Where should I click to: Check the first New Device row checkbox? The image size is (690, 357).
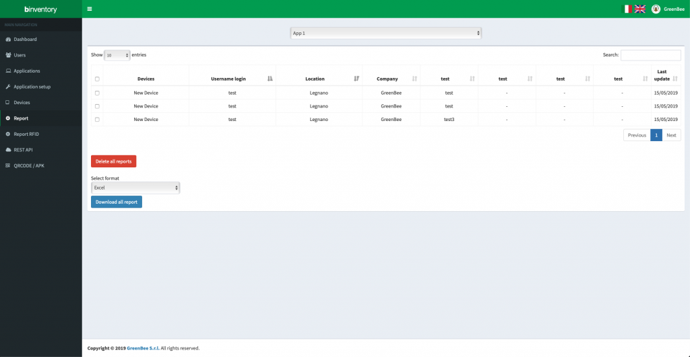(97, 93)
